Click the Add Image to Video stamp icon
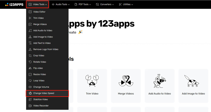 pos(30,37)
